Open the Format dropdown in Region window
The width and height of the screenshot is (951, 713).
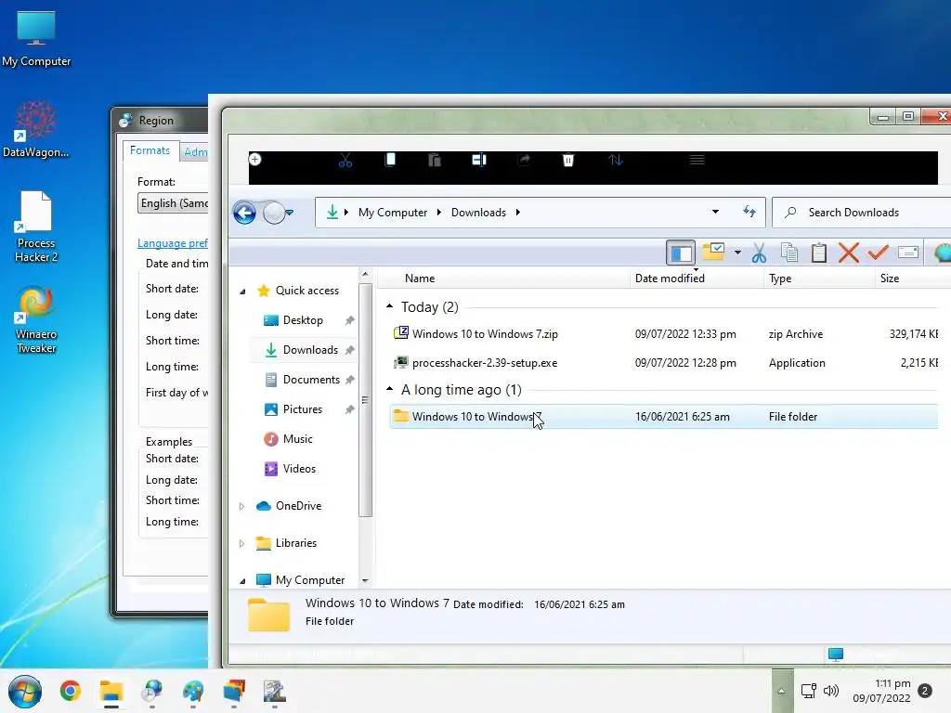[174, 203]
